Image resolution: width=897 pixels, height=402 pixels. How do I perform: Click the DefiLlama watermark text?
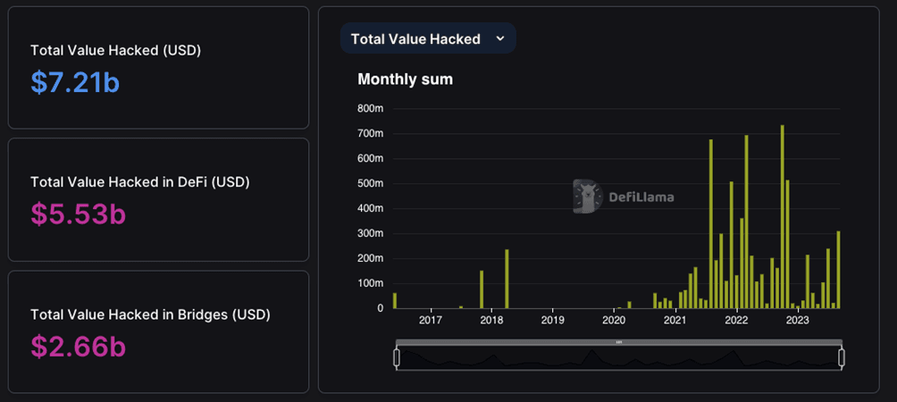[x=641, y=197]
